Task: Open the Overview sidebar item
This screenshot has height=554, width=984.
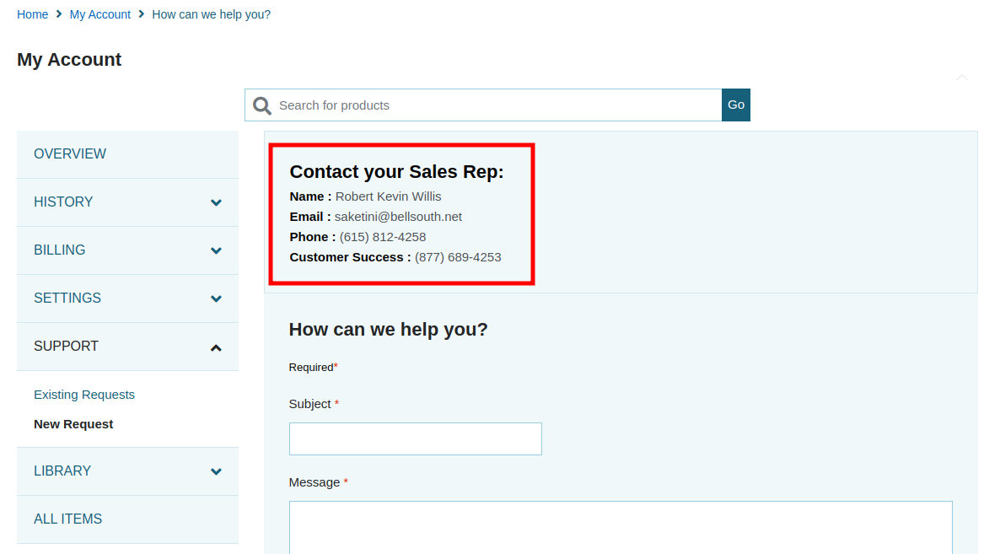Action: [x=70, y=154]
